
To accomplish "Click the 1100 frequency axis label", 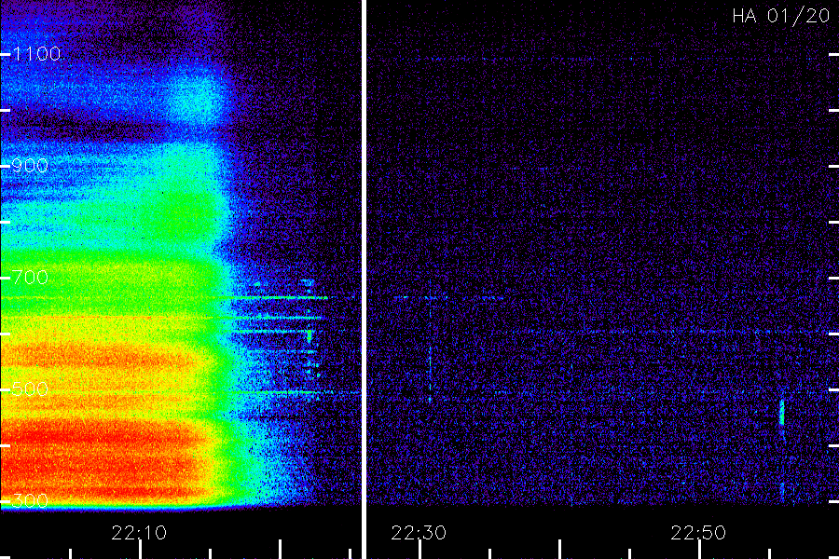I will 37,54.
